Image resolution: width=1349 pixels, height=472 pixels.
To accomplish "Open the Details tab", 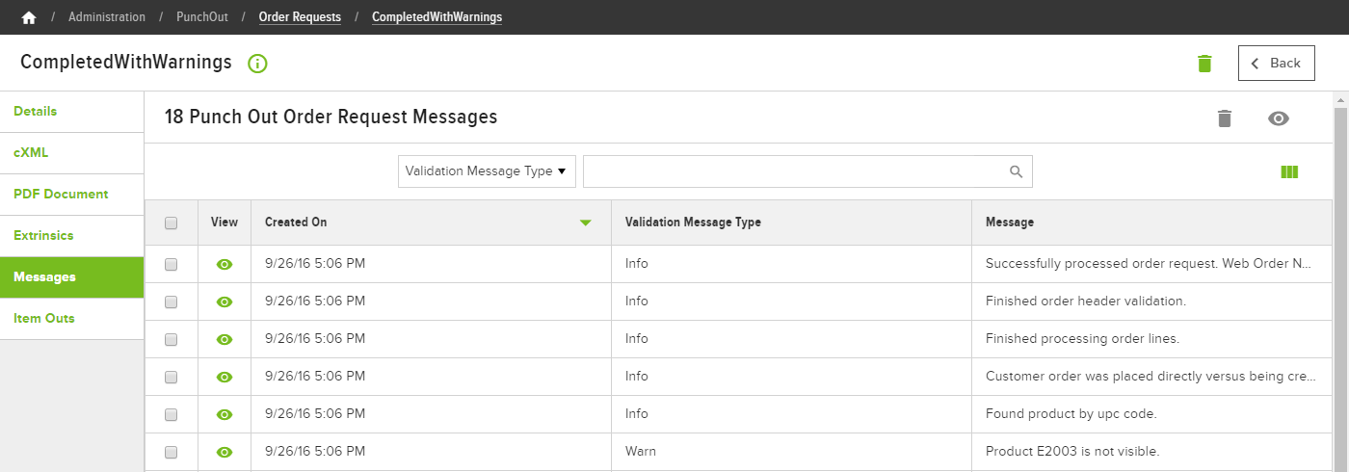I will coord(72,112).
